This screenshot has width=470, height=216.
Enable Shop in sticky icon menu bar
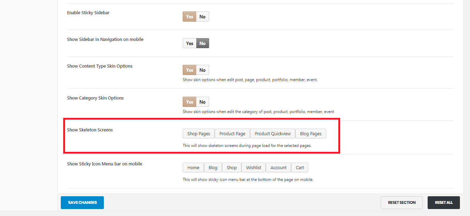pyautogui.click(x=232, y=167)
